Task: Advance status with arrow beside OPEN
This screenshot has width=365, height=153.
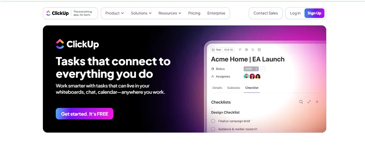Action: (256, 69)
